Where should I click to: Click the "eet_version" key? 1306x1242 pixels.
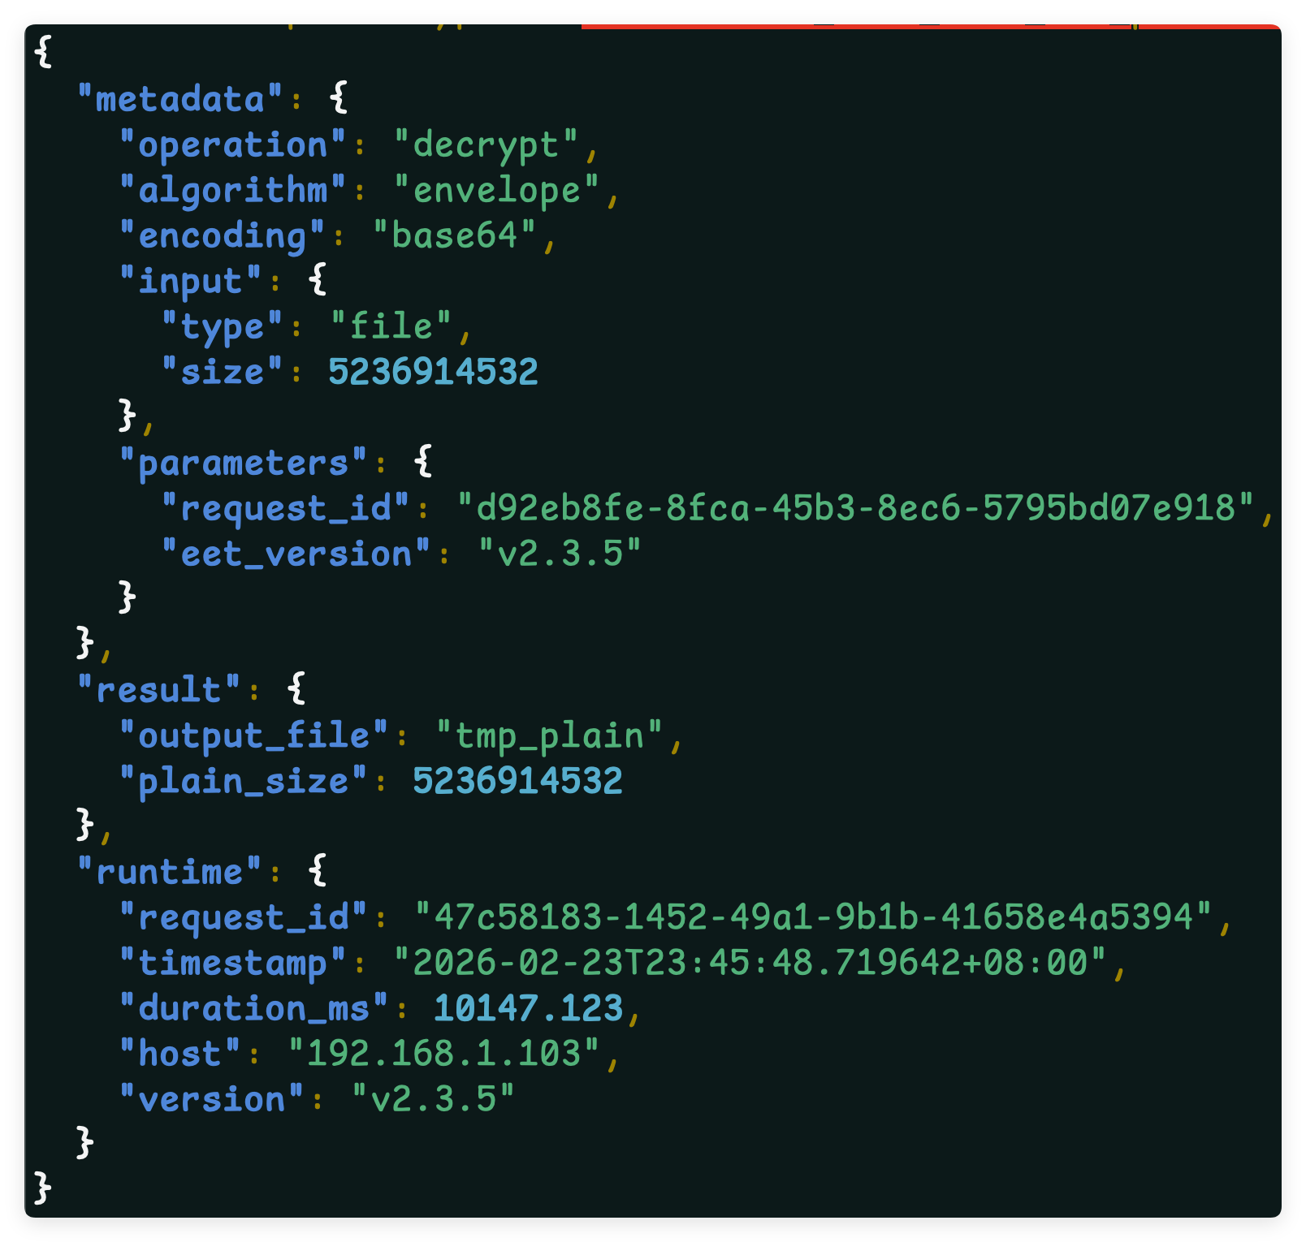point(296,554)
